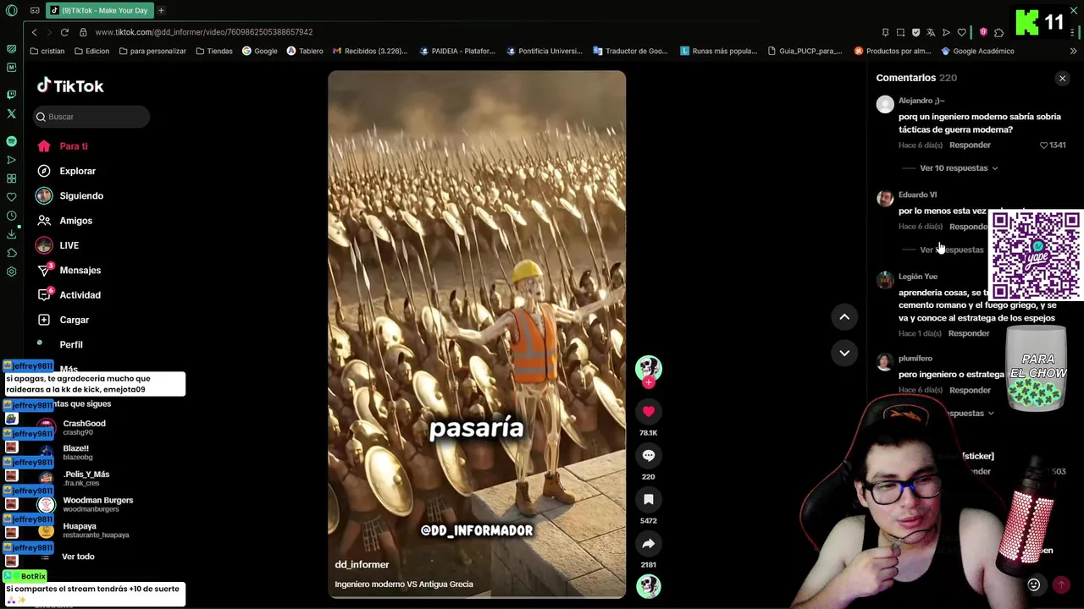Open Legión Yue's profile name
The height and width of the screenshot is (609, 1084).
coord(918,277)
